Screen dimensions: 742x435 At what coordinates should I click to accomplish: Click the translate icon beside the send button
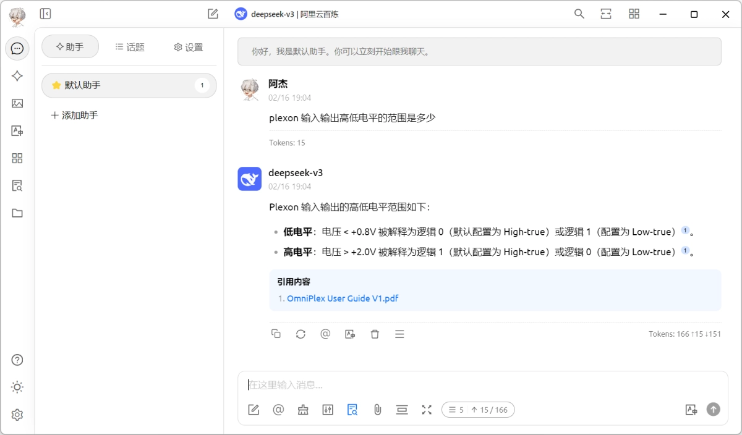coord(691,409)
